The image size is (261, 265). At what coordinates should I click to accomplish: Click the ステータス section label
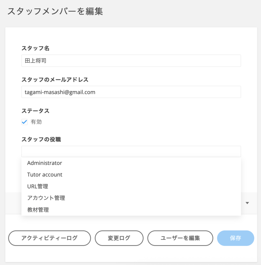(x=35, y=111)
